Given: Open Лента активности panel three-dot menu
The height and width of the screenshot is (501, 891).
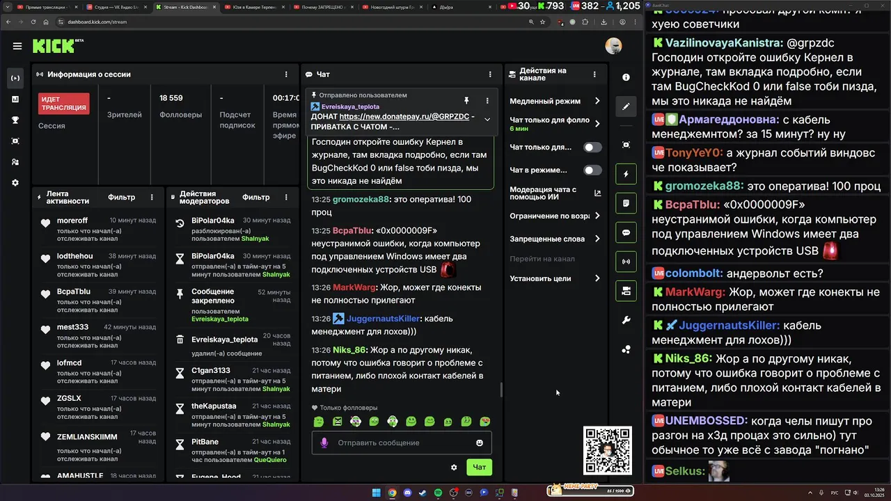Looking at the screenshot, I should coord(152,198).
